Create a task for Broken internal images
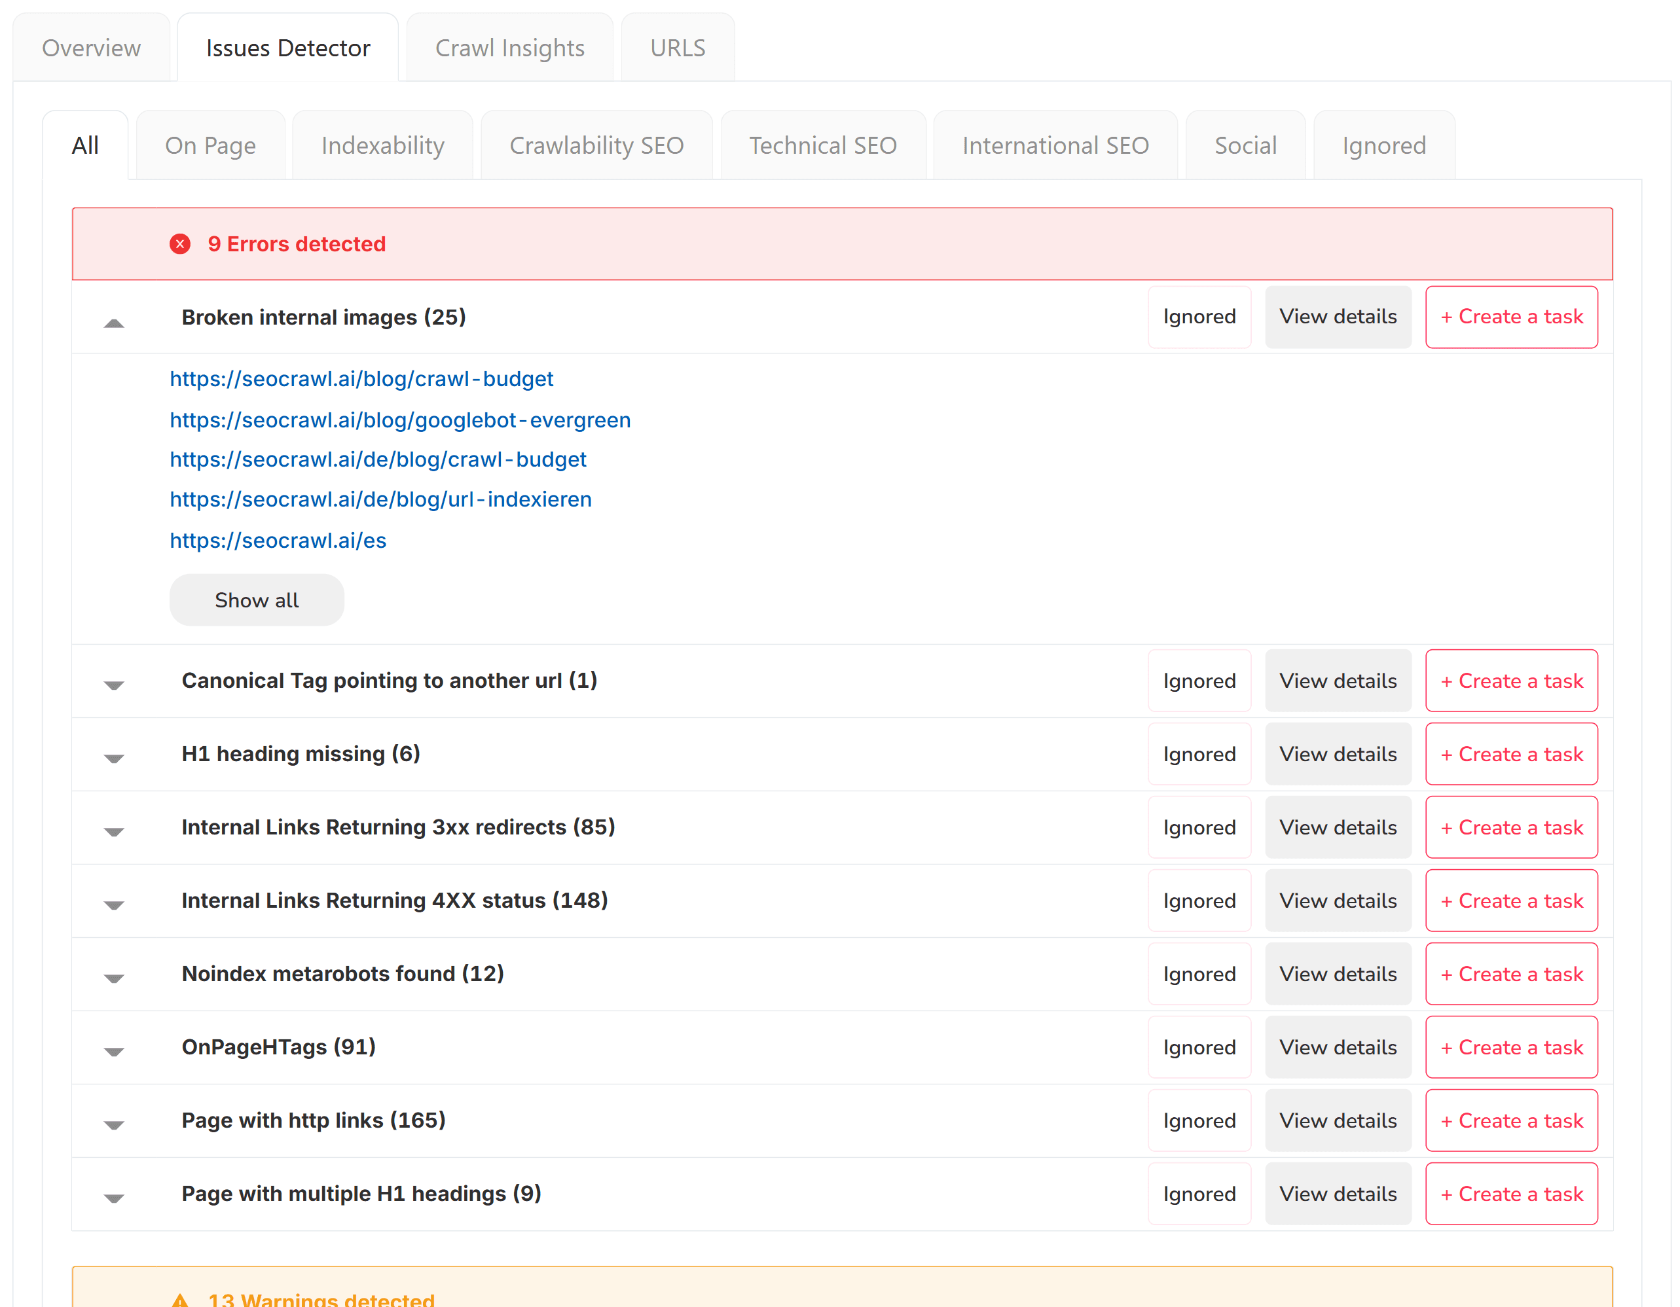 [x=1512, y=317]
